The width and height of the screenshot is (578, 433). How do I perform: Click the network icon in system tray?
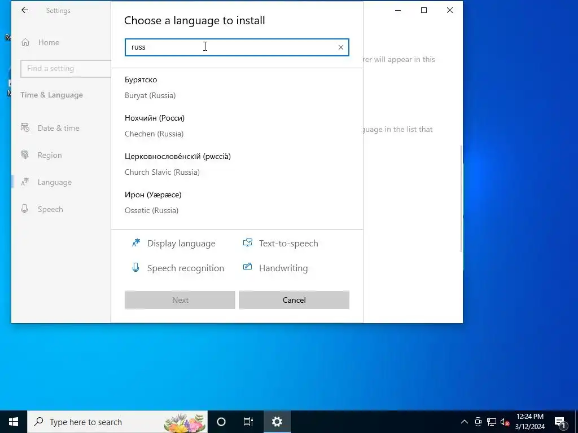pos(492,422)
